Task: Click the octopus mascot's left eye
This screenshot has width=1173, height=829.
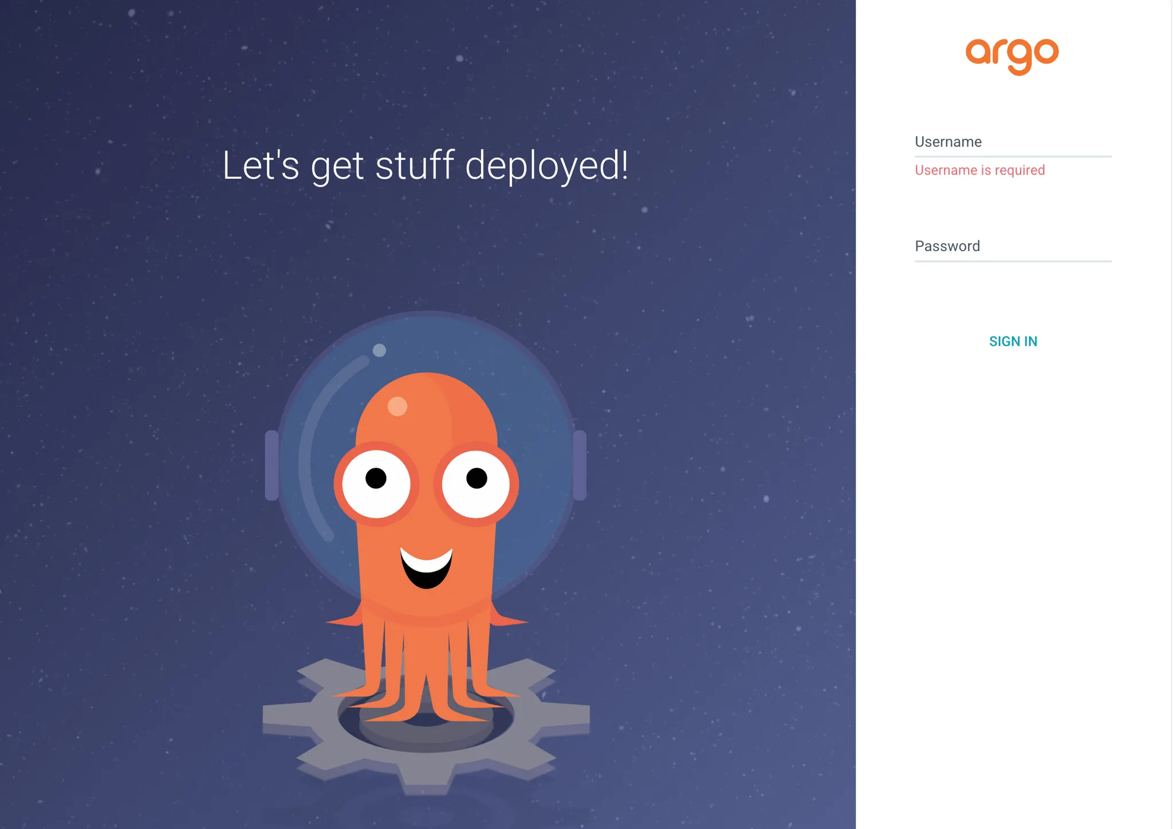Action: (x=376, y=484)
